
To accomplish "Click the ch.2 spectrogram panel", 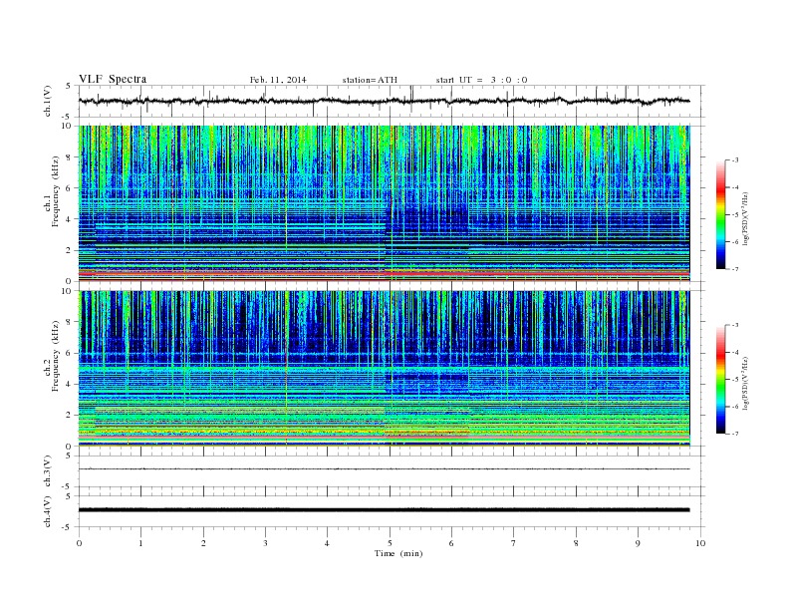I will tap(385, 369).
